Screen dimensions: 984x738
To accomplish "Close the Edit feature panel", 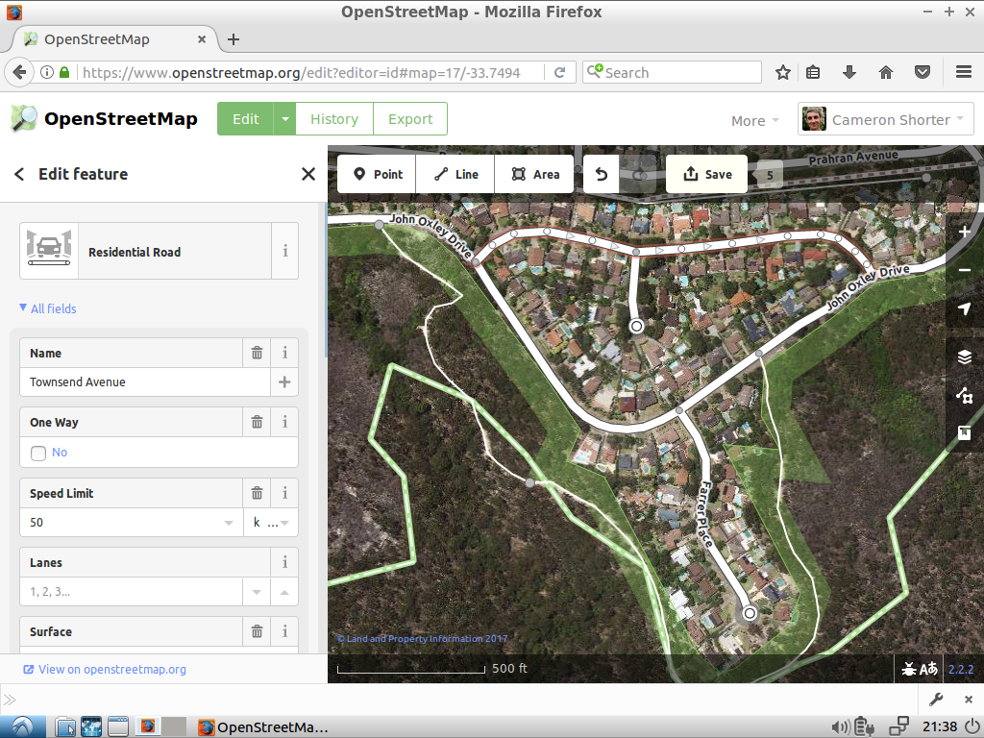I will [x=308, y=174].
